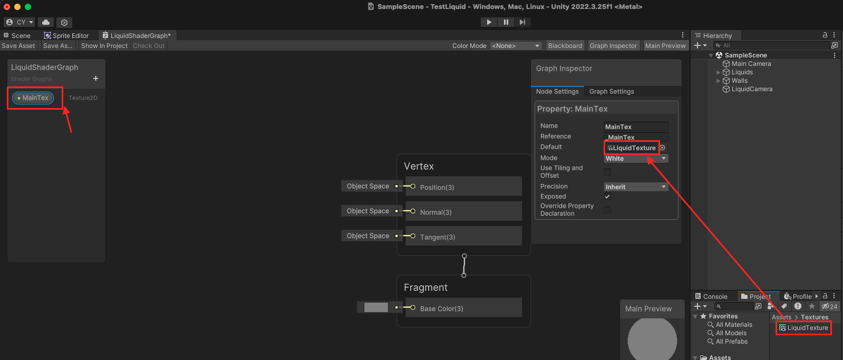The height and width of the screenshot is (360, 843).
Task: Open the version control hexagon icon
Action: (64, 22)
